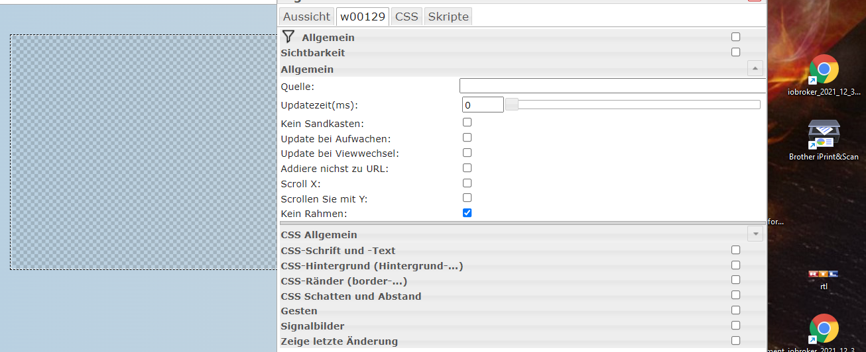This screenshot has width=866, height=352.
Task: Tick Update bei Aufwachen checkbox
Action: tap(467, 138)
